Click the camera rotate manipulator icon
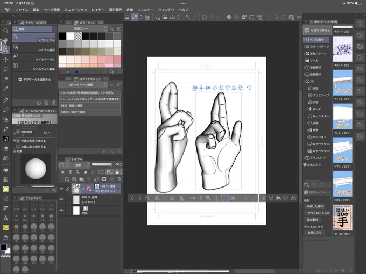Image resolution: width=366 pixels, height=274 pixels. (x=195, y=88)
